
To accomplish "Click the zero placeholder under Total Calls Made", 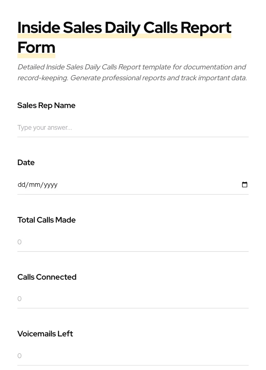I will click(20, 242).
